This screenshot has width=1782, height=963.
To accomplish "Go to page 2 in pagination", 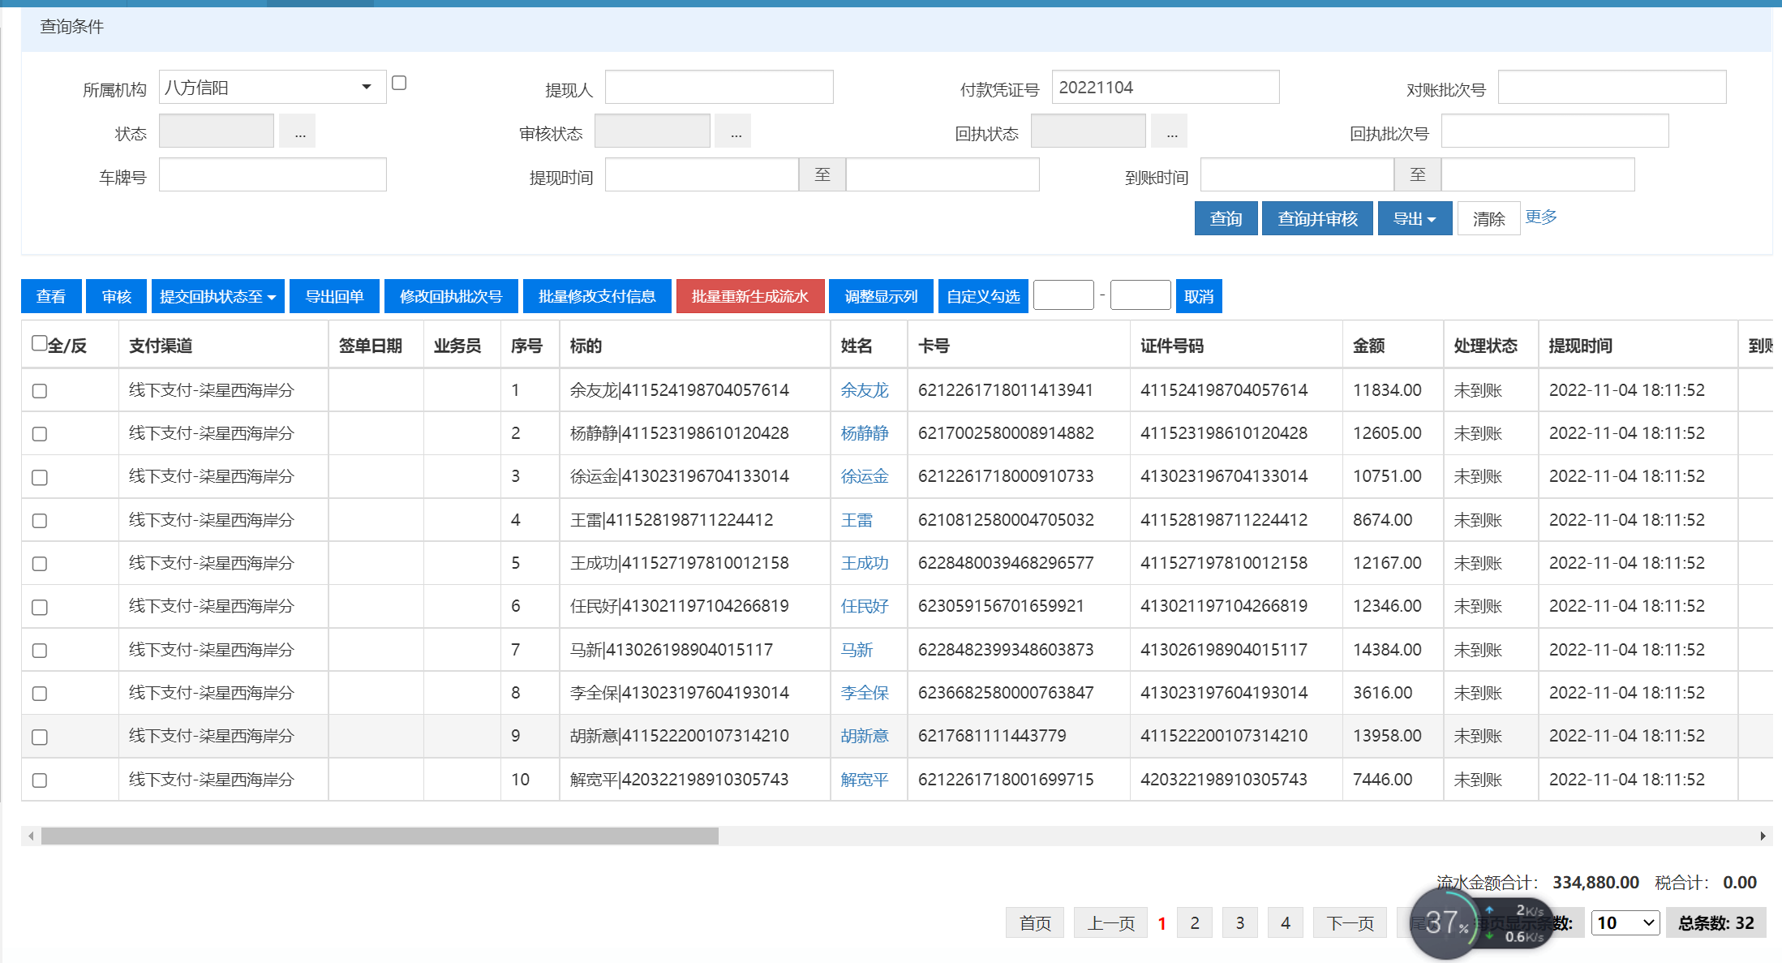I will coord(1194,923).
